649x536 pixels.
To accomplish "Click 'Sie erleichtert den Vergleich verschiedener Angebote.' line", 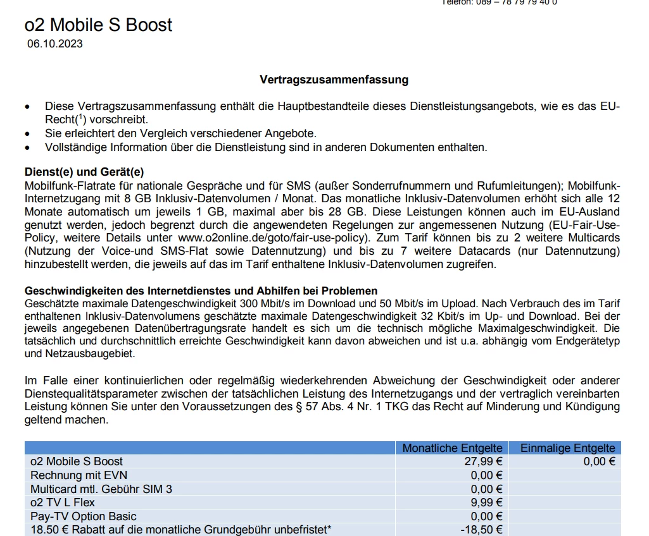I will point(180,133).
